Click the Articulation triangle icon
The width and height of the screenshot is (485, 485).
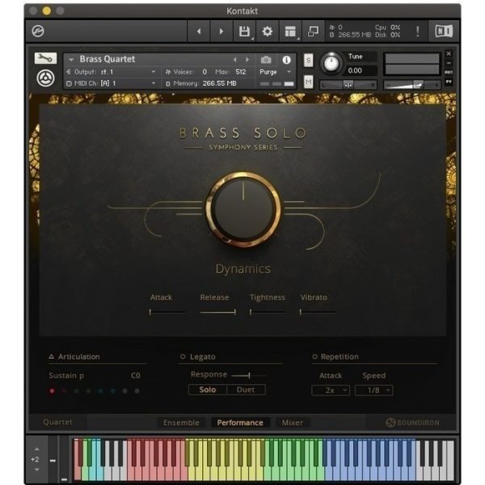pyautogui.click(x=52, y=356)
